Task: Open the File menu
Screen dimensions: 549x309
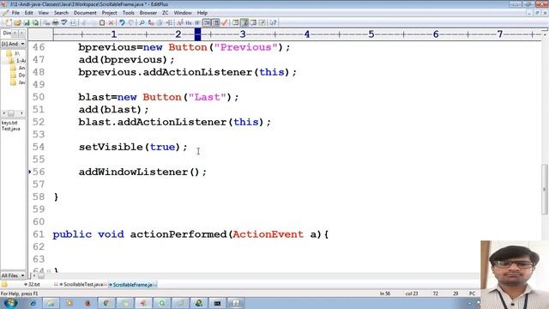Action: [x=15, y=13]
